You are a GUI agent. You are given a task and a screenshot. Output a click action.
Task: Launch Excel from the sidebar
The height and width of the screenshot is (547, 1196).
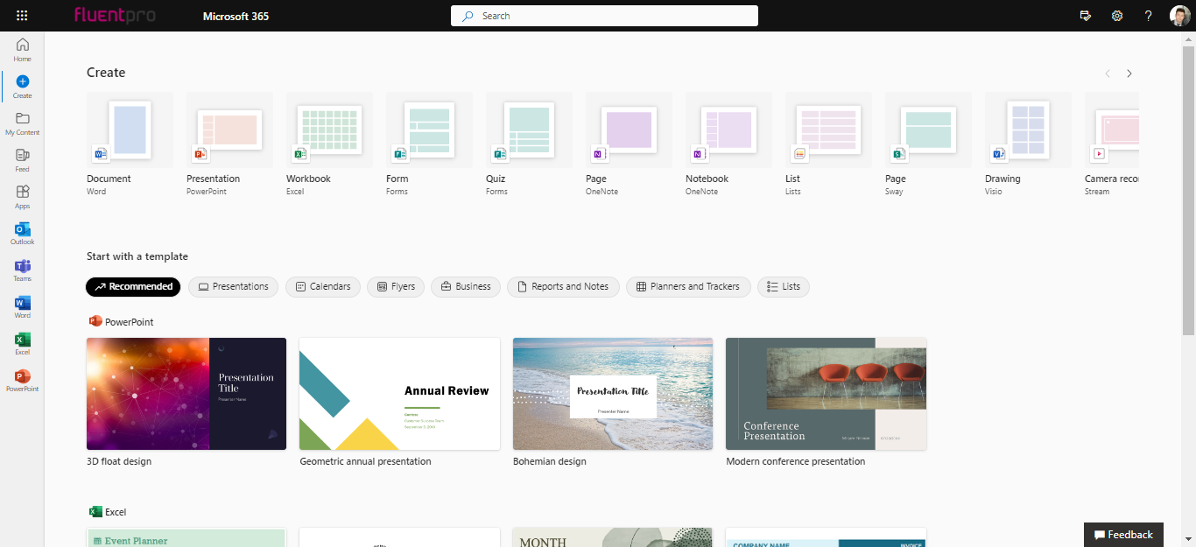click(23, 344)
